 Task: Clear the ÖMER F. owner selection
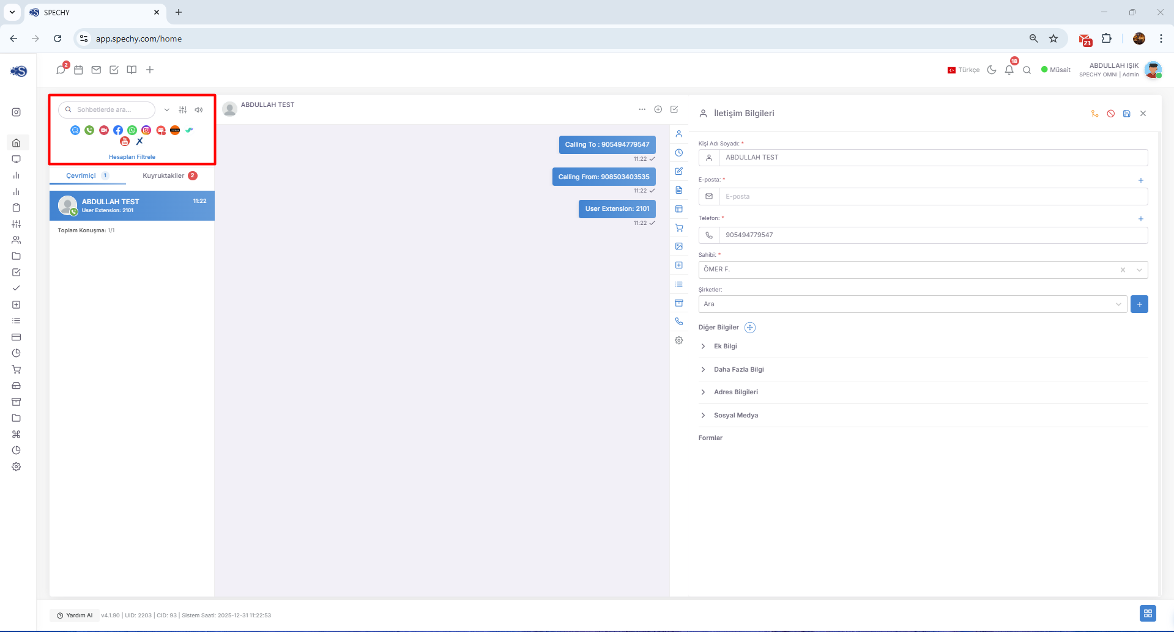(1123, 270)
